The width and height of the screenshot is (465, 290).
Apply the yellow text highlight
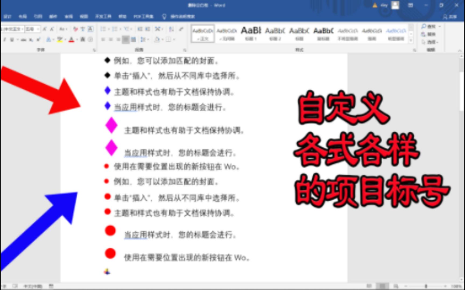pyautogui.click(x=59, y=40)
